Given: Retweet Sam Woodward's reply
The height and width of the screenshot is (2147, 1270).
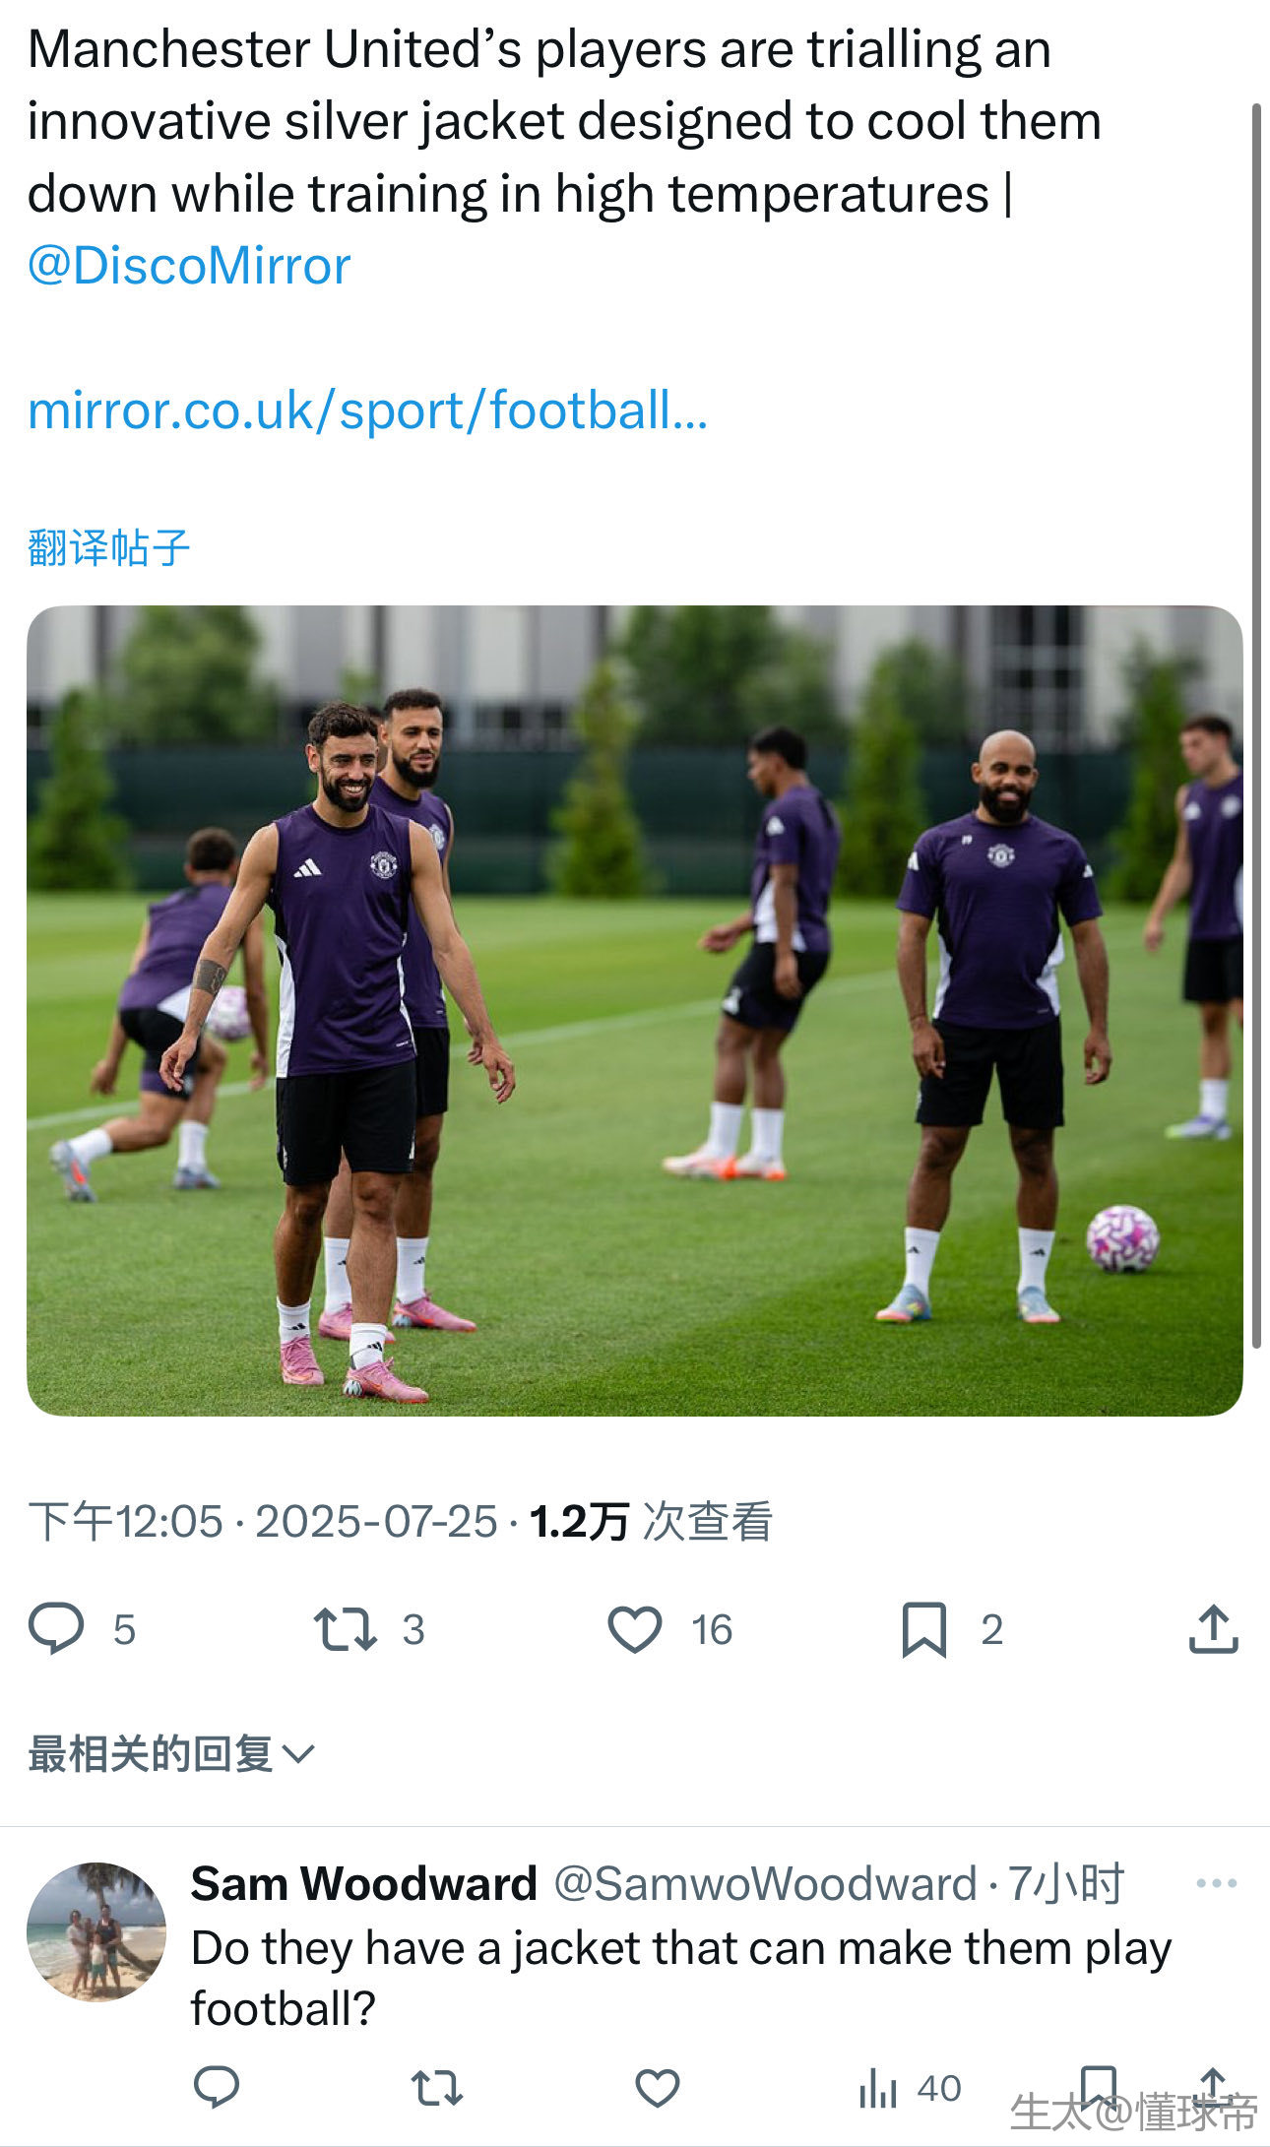Looking at the screenshot, I should [x=436, y=2087].
